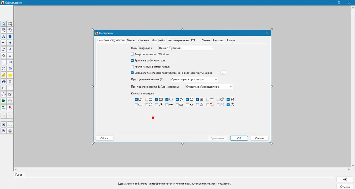
Task: Click the Отмена button in Настройки dialog
Action: coord(260,138)
